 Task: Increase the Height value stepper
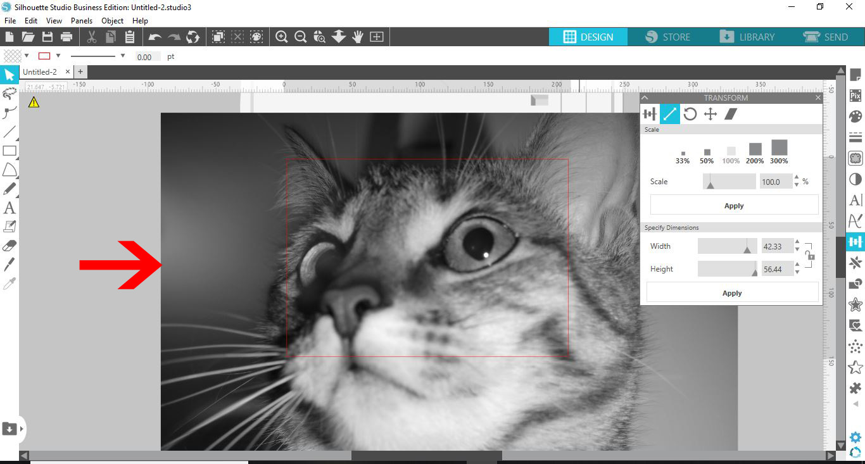pos(798,265)
